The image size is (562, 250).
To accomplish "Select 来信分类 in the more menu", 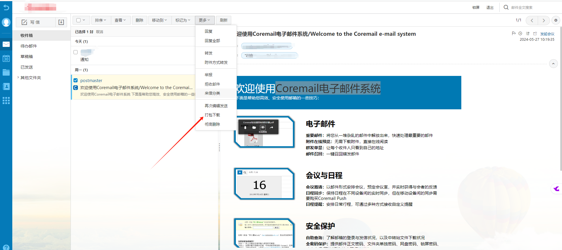I will pyautogui.click(x=216, y=93).
